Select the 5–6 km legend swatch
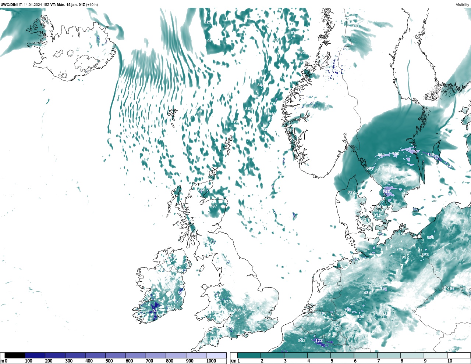The height and width of the screenshot is (364, 471). (343, 355)
